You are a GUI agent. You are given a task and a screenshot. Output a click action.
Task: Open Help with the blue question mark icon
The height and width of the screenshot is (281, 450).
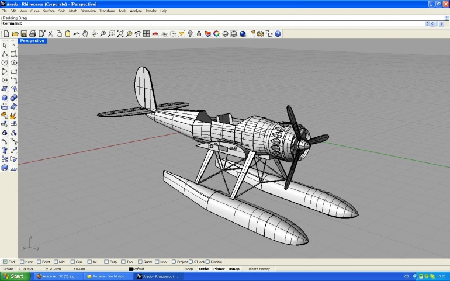point(278,34)
